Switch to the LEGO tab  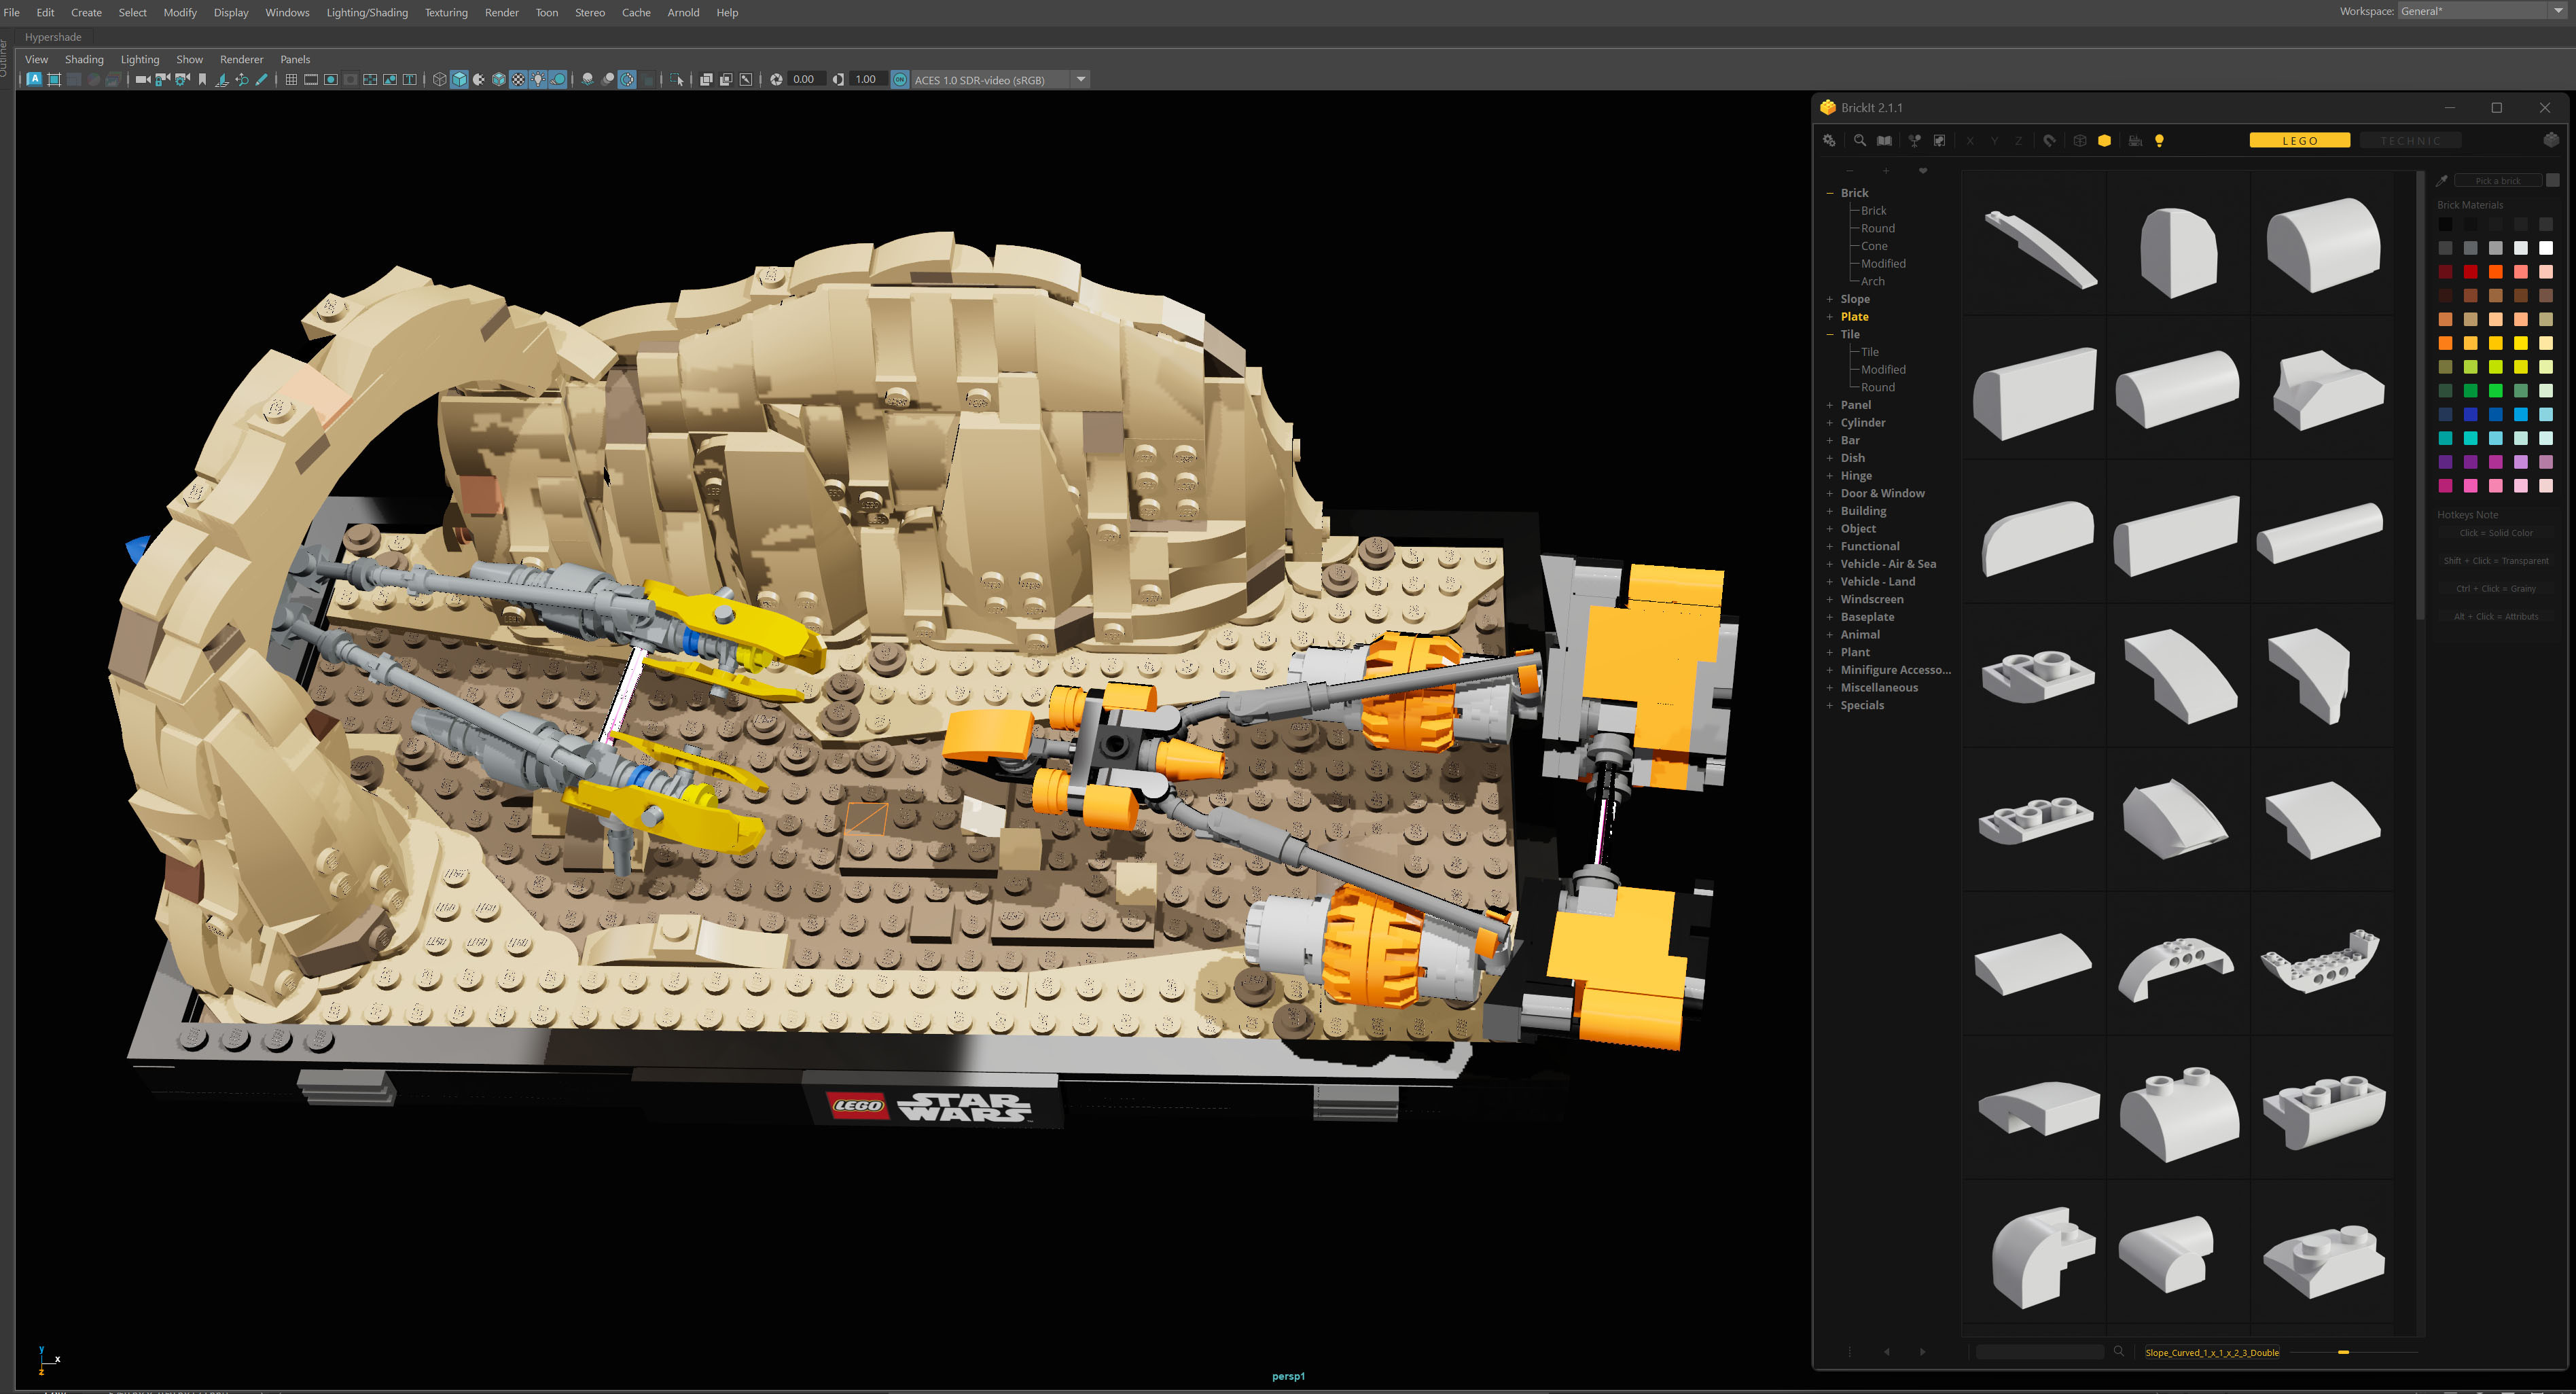pos(2299,140)
